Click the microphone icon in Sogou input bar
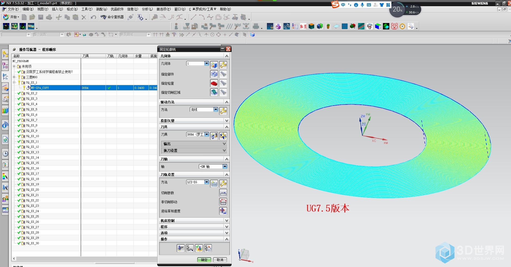The width and height of the screenshot is (511, 267). [x=362, y=5]
